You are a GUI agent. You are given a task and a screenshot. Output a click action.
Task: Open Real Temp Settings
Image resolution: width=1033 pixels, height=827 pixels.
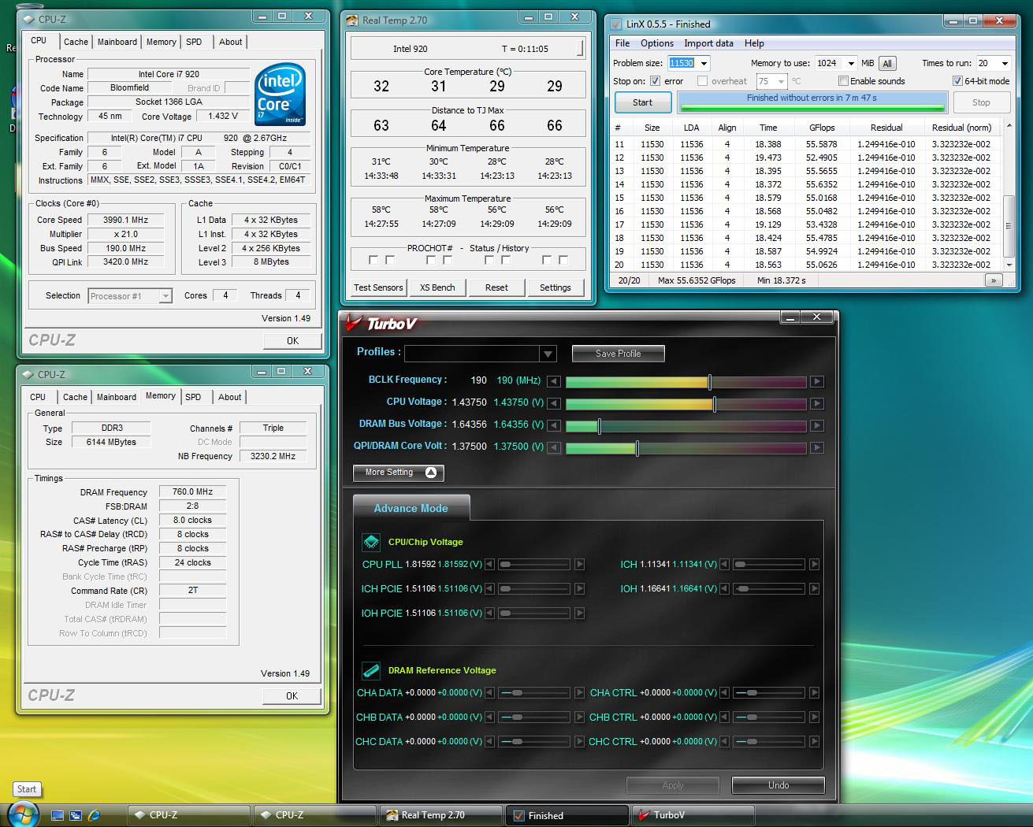point(556,287)
